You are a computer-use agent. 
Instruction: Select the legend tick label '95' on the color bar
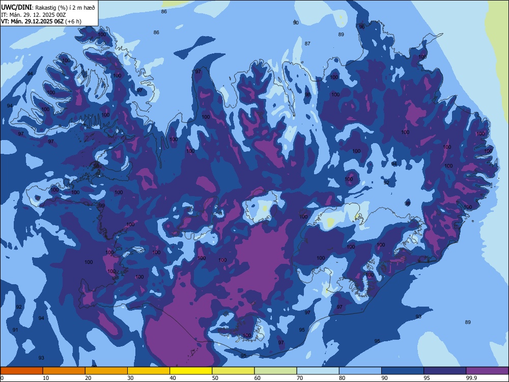(427, 378)
